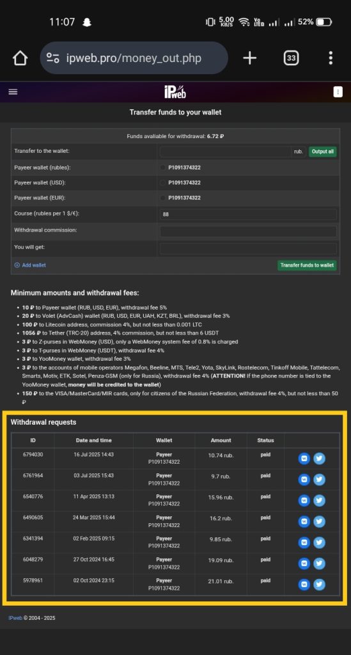Click the 9.85 rub. amount cell
The width and height of the screenshot is (351, 655).
[221, 539]
